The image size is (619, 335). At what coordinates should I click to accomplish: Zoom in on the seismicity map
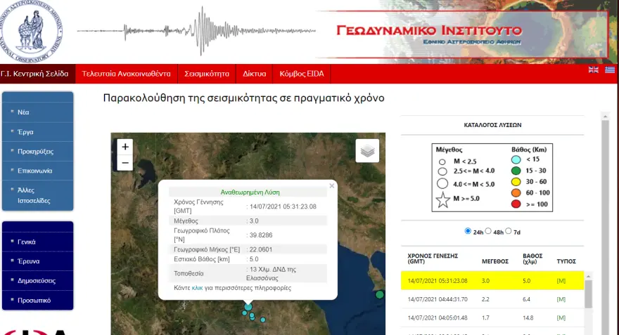125,147
